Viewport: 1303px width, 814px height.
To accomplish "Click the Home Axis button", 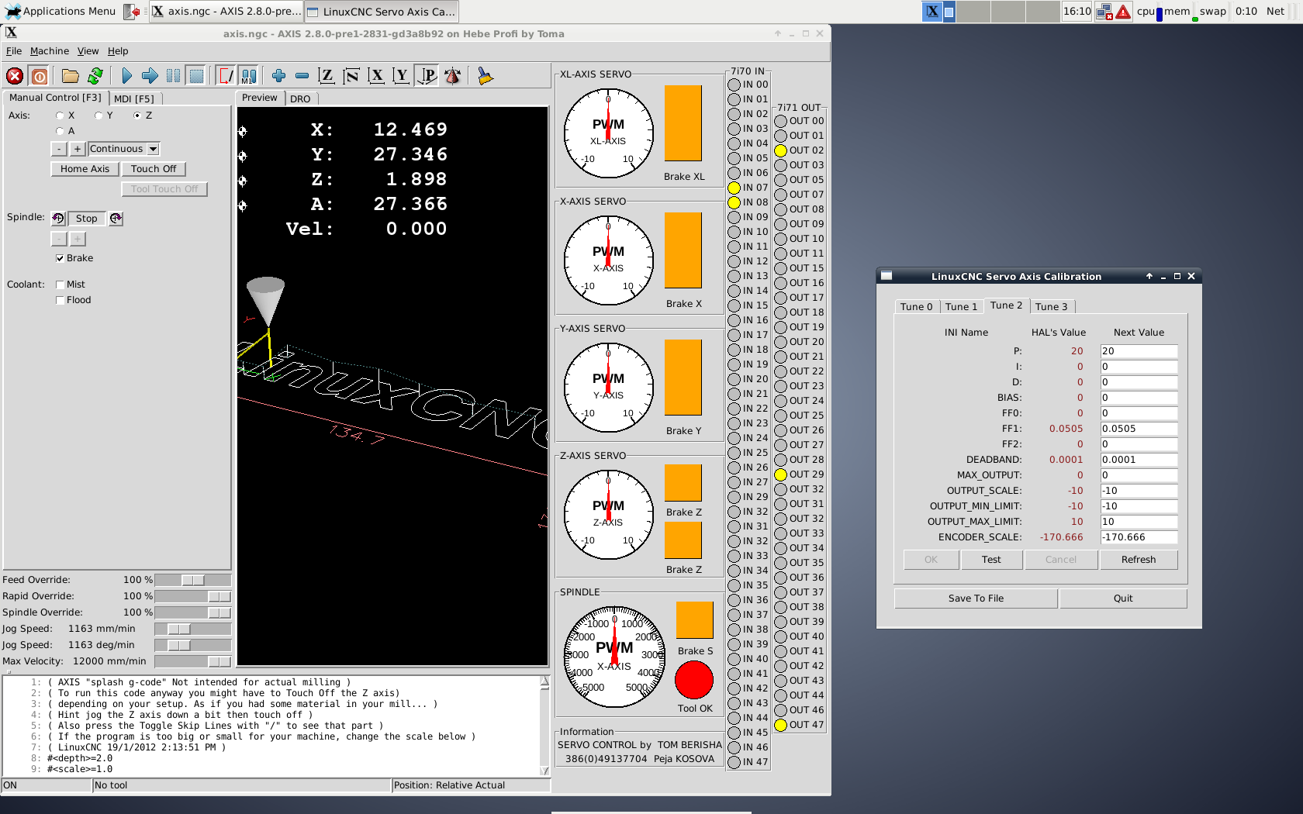I will pos(85,169).
